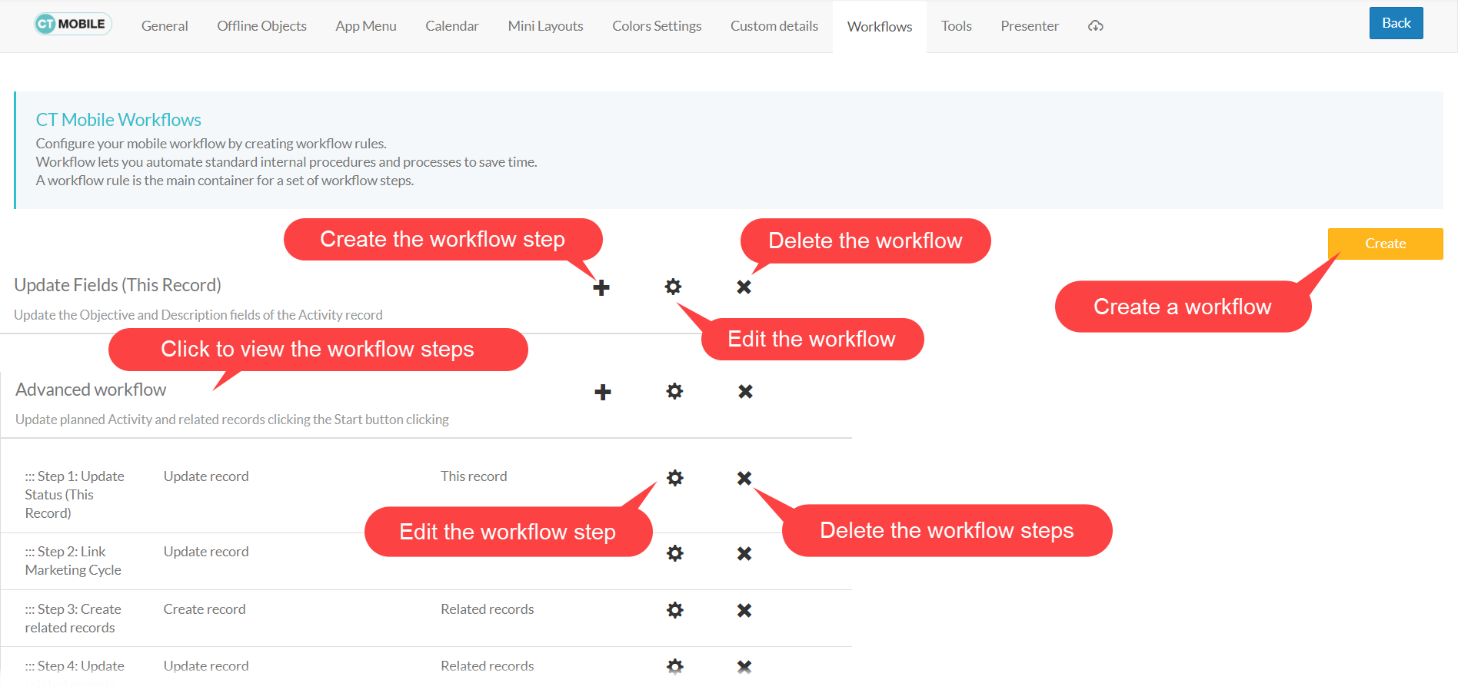
Task: Open settings gear for Advanced workflow
Action: coord(674,391)
